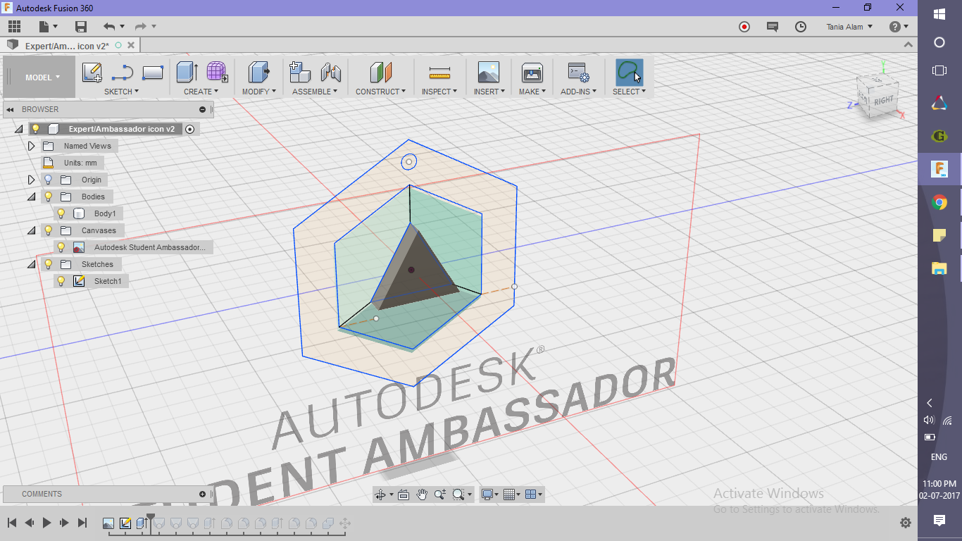The width and height of the screenshot is (962, 541).
Task: Choose the Line/arc sketch tool icon
Action: tap(123, 72)
